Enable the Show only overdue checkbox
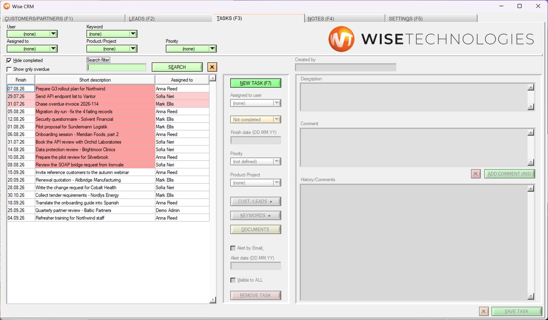548x320 pixels. click(9, 69)
